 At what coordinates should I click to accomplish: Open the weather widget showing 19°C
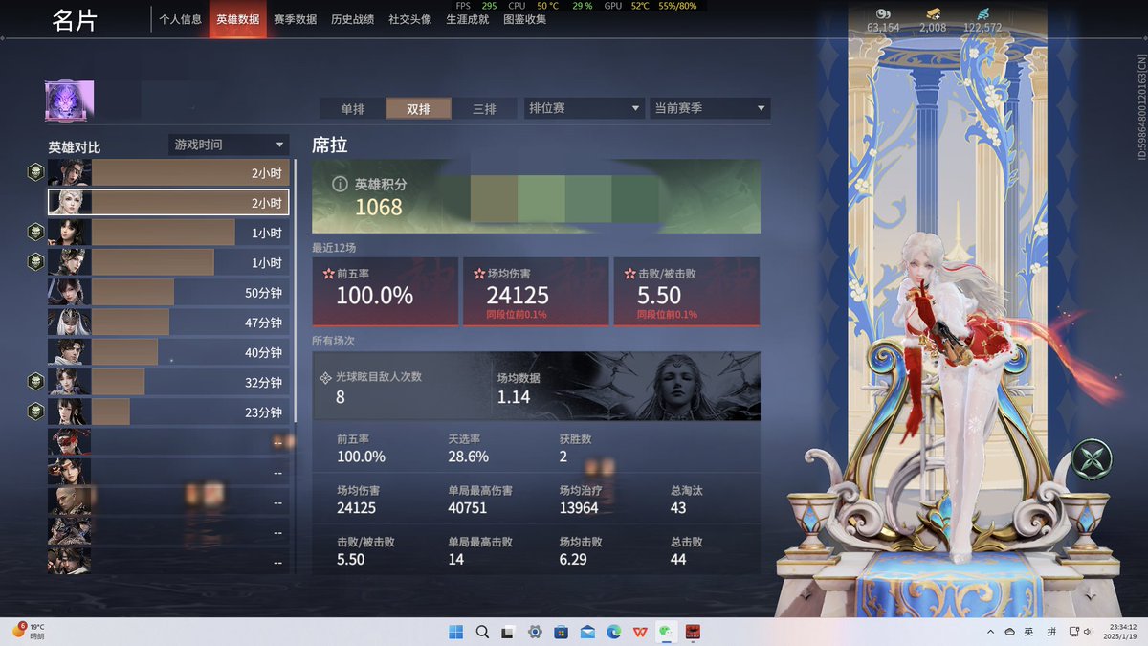pos(29,632)
